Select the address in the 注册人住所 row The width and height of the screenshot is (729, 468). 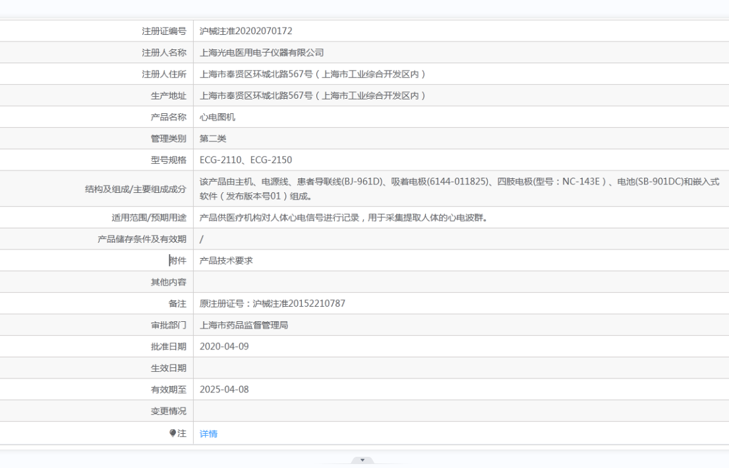coord(312,74)
